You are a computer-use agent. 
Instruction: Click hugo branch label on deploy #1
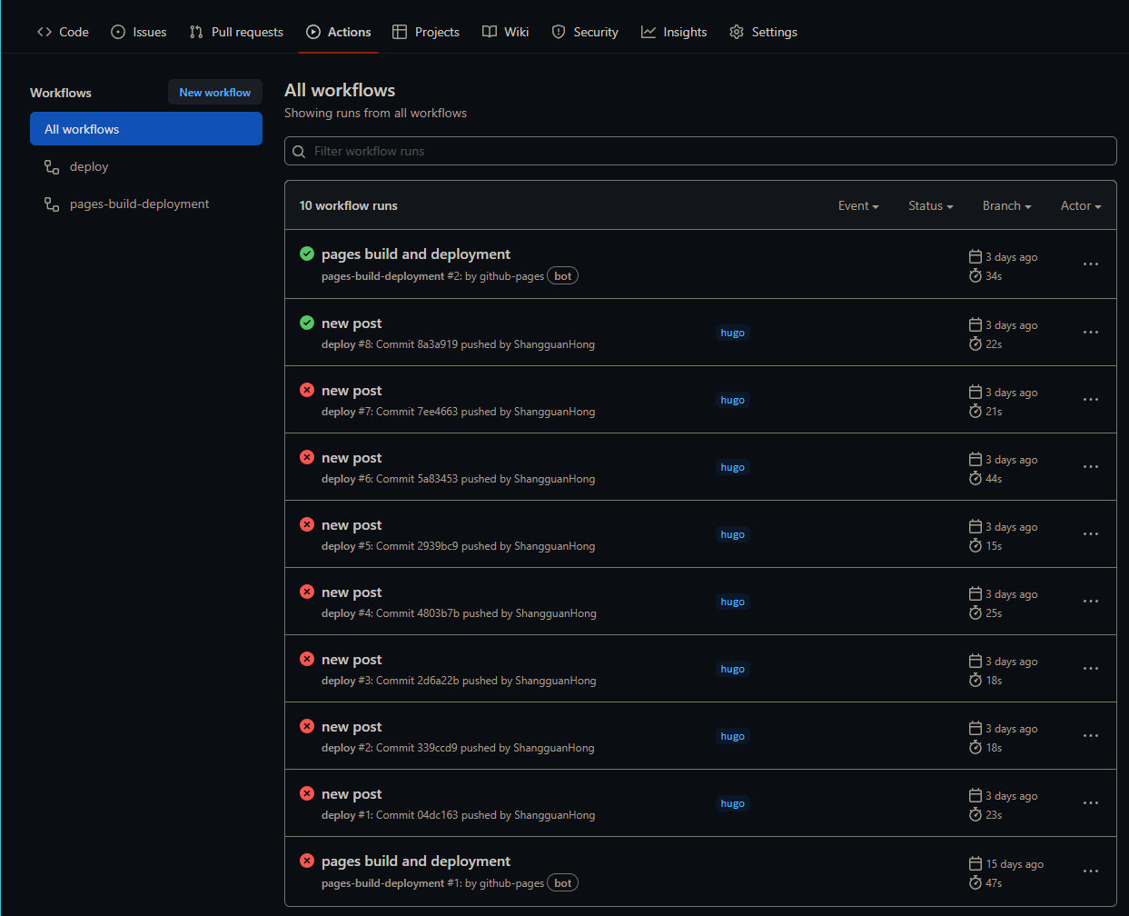coord(732,803)
